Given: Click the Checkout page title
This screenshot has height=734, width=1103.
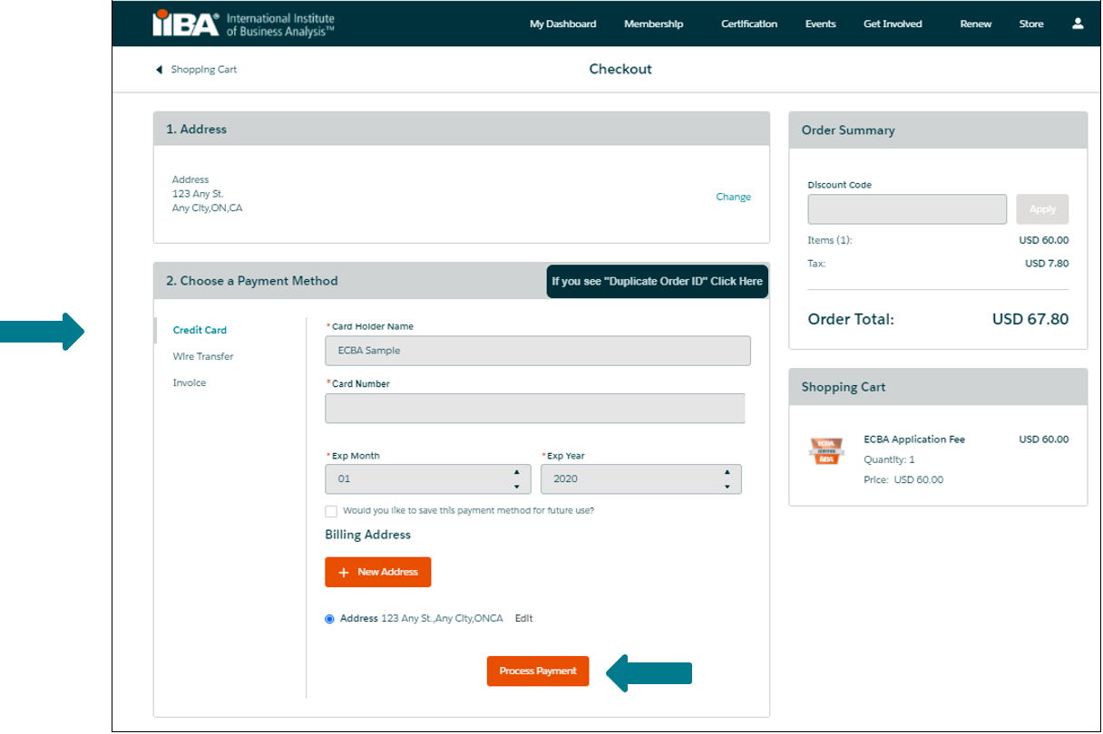Looking at the screenshot, I should (620, 70).
